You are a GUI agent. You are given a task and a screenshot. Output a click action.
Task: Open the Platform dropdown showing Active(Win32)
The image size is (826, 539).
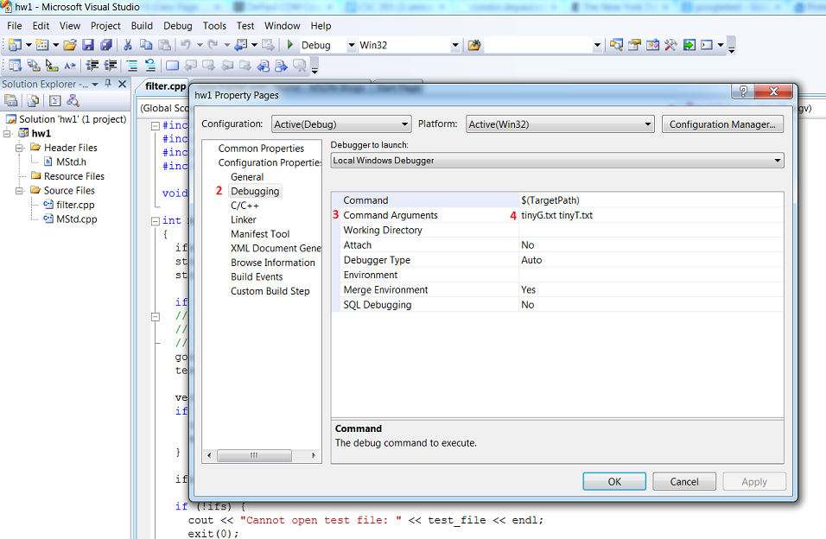point(559,124)
